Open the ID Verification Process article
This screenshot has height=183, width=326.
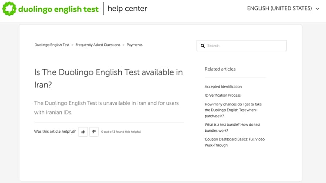(223, 95)
